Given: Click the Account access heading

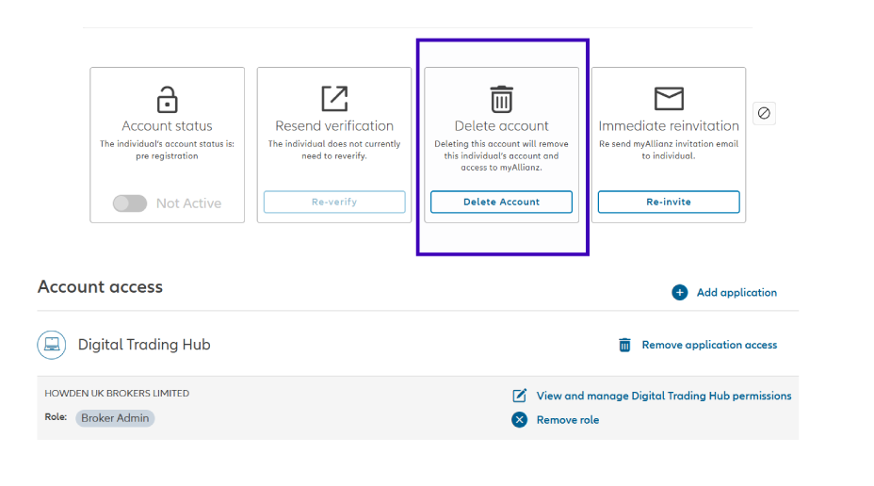Looking at the screenshot, I should [101, 286].
